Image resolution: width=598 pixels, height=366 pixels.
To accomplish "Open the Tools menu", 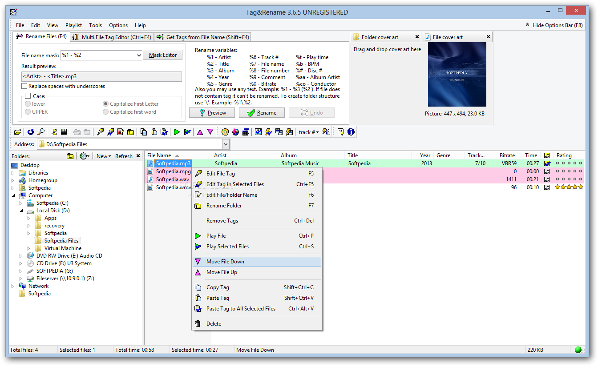I will [95, 25].
